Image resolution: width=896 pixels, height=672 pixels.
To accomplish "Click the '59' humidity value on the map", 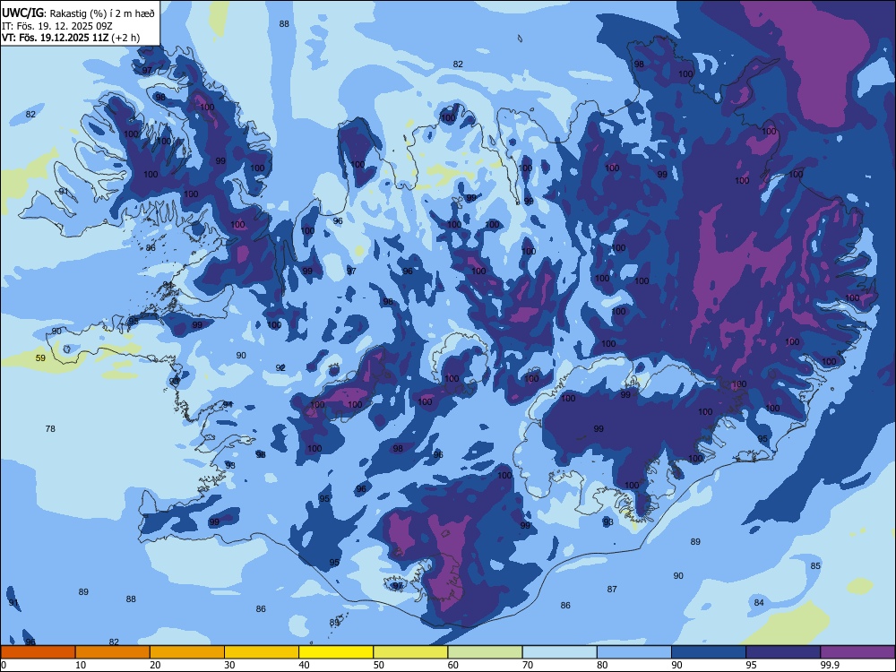I will (40, 358).
